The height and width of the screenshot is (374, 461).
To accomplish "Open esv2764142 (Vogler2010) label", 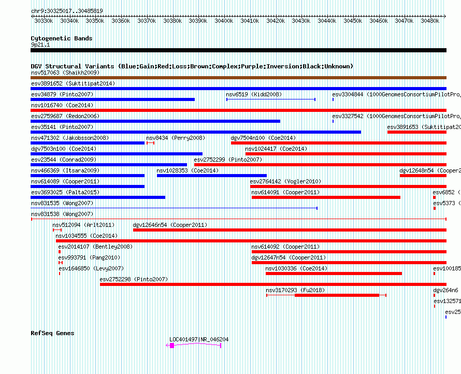I will [285, 181].
